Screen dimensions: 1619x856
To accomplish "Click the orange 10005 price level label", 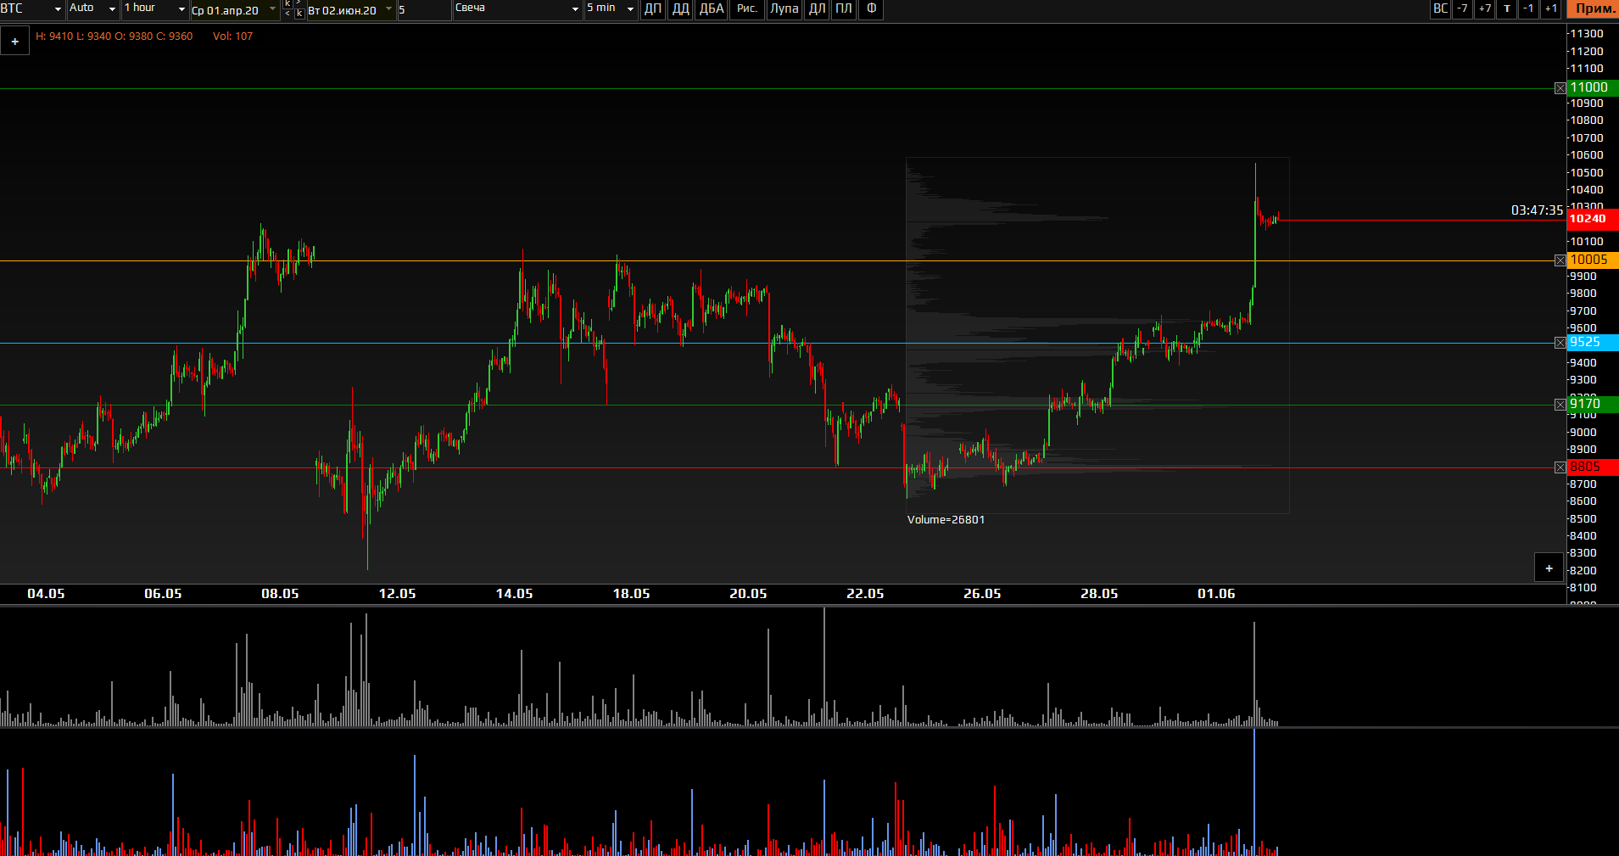I will pos(1592,260).
